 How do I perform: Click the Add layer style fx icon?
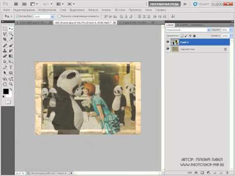coord(196,173)
